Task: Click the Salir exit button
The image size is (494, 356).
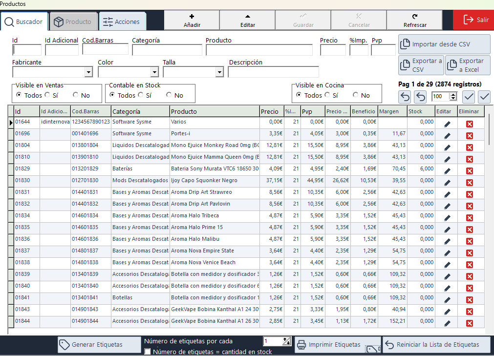Action: pyautogui.click(x=473, y=20)
